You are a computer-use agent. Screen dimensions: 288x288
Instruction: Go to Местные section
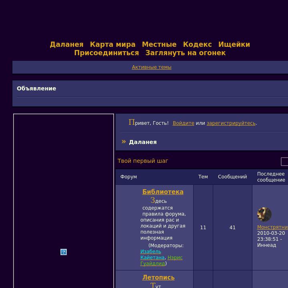(x=159, y=44)
